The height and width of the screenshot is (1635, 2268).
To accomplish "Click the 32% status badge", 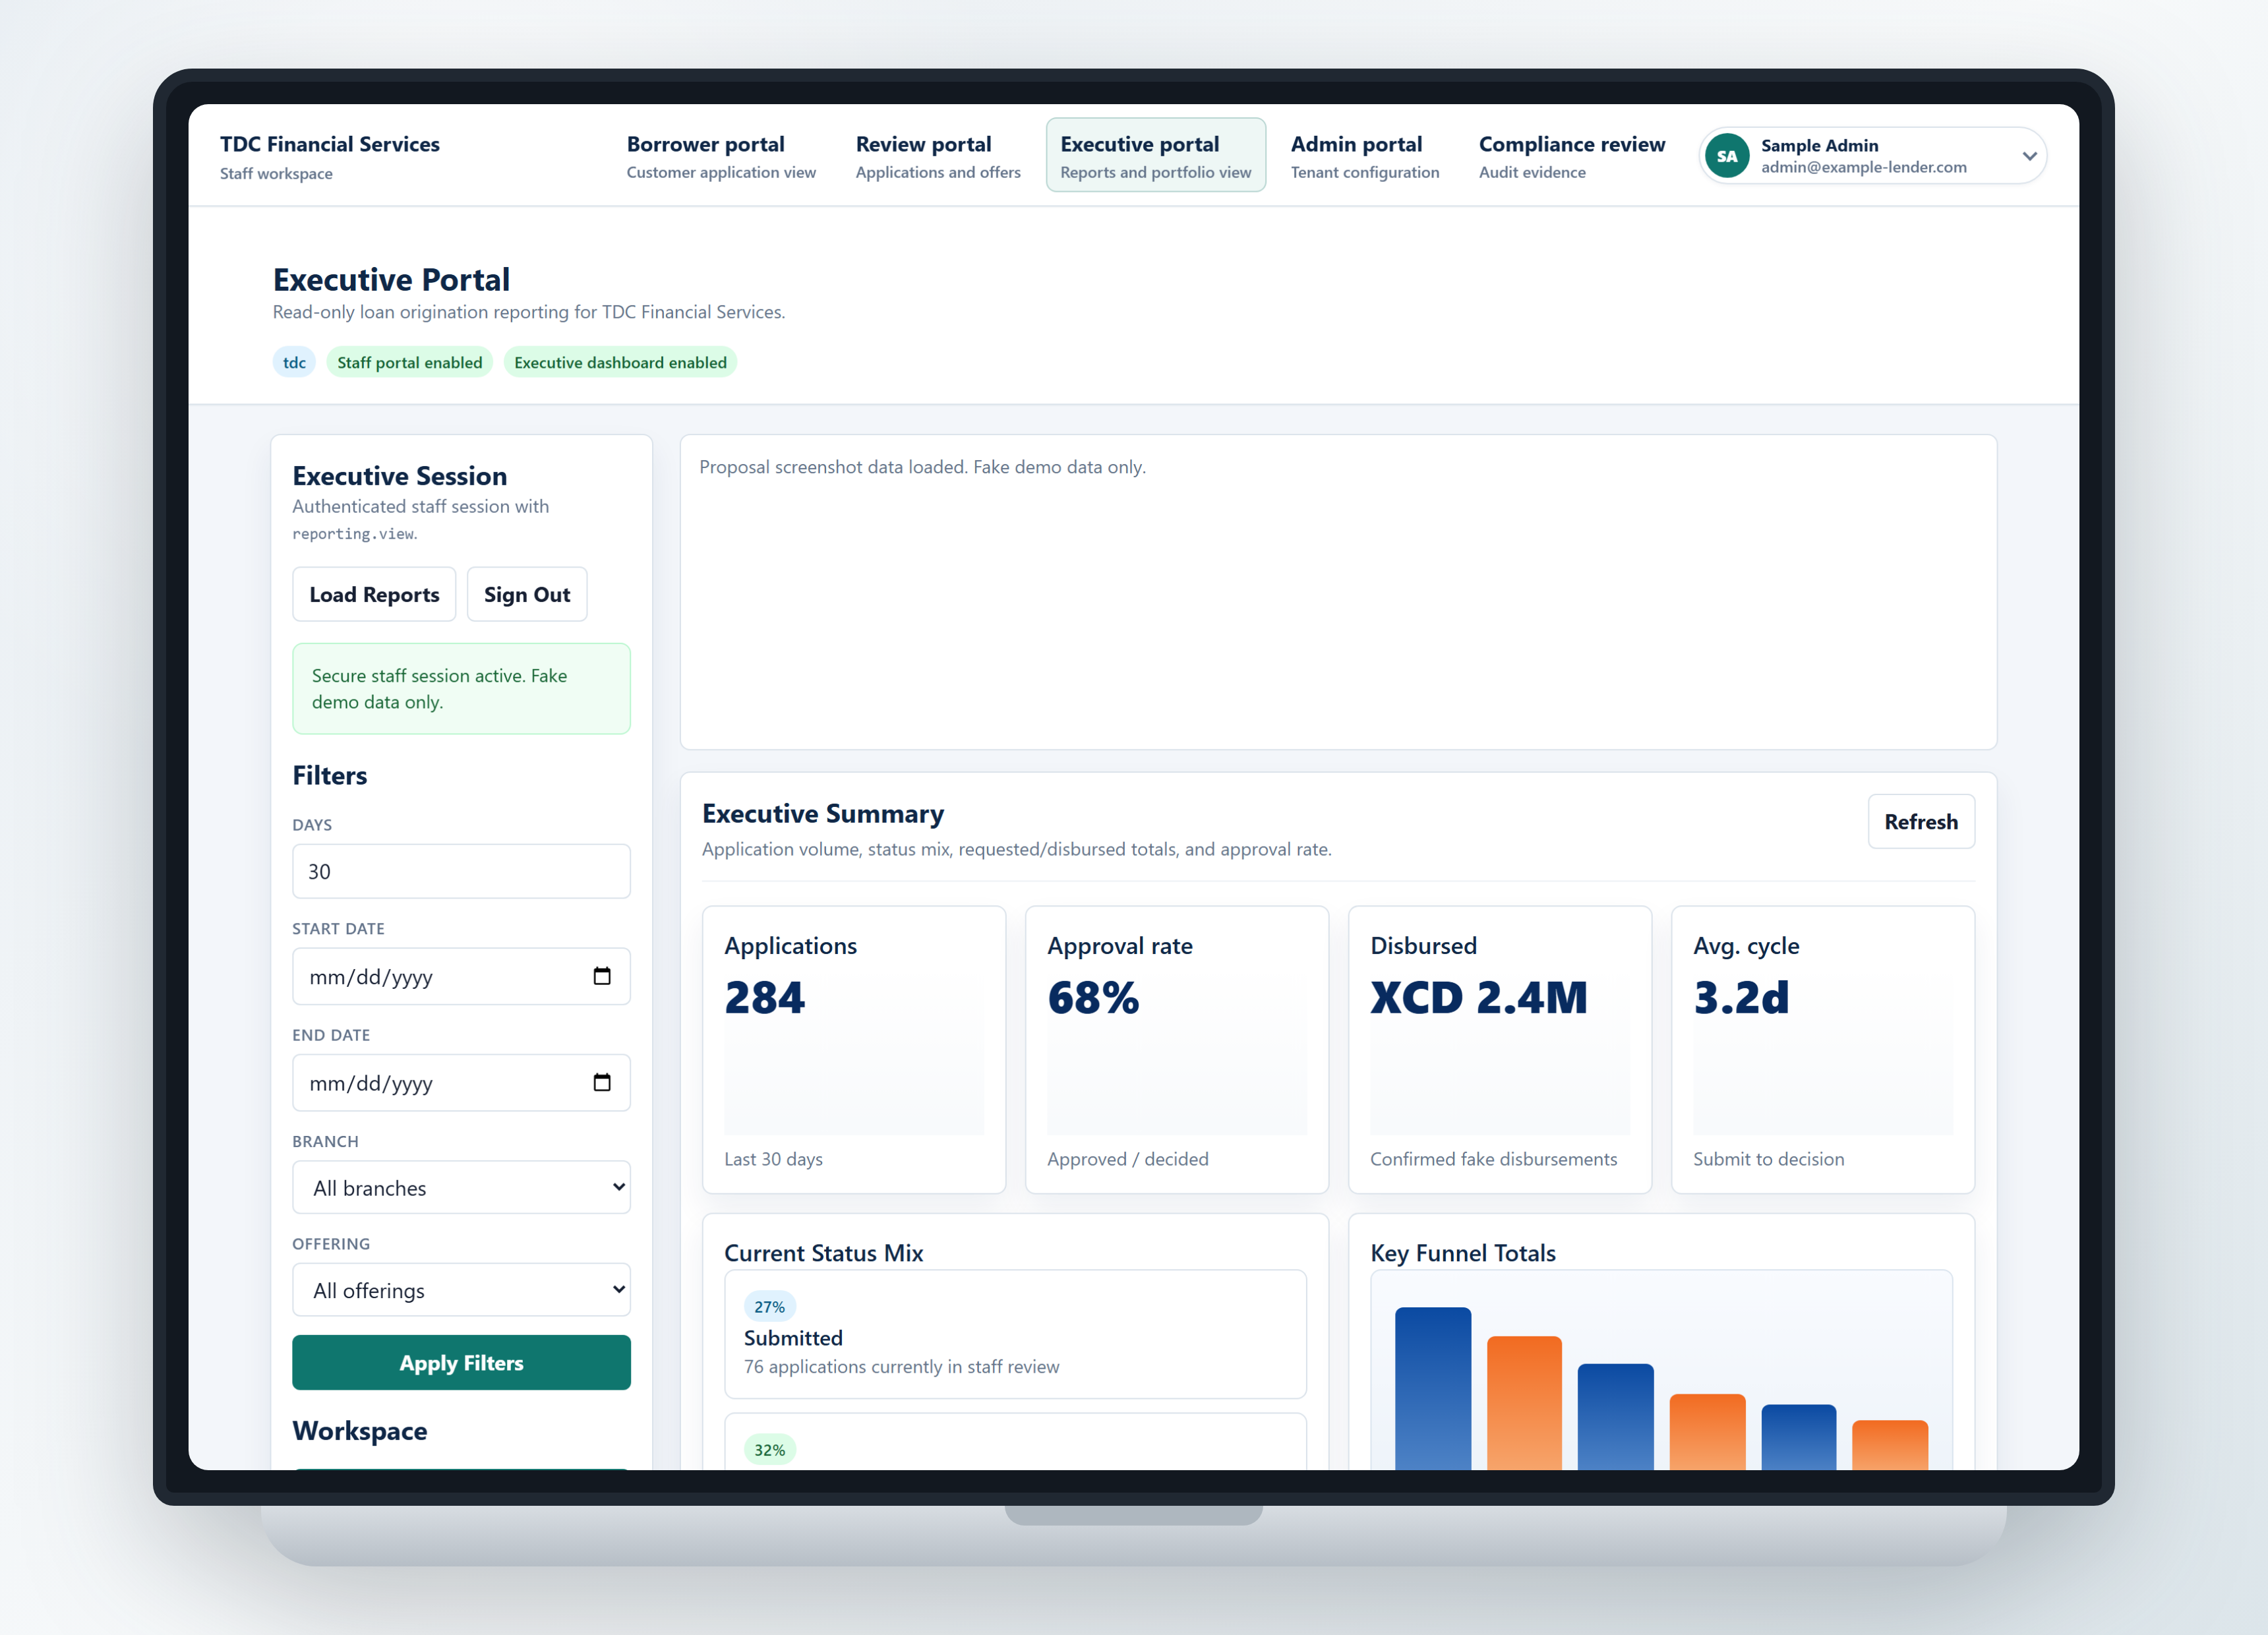I will pyautogui.click(x=770, y=1450).
